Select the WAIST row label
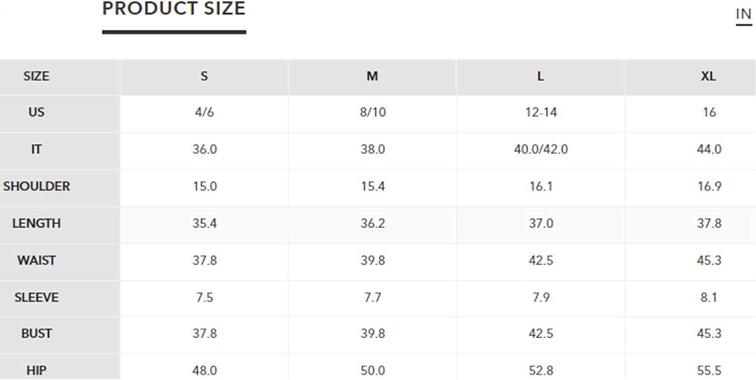Image resolution: width=756 pixels, height=380 pixels. point(36,261)
